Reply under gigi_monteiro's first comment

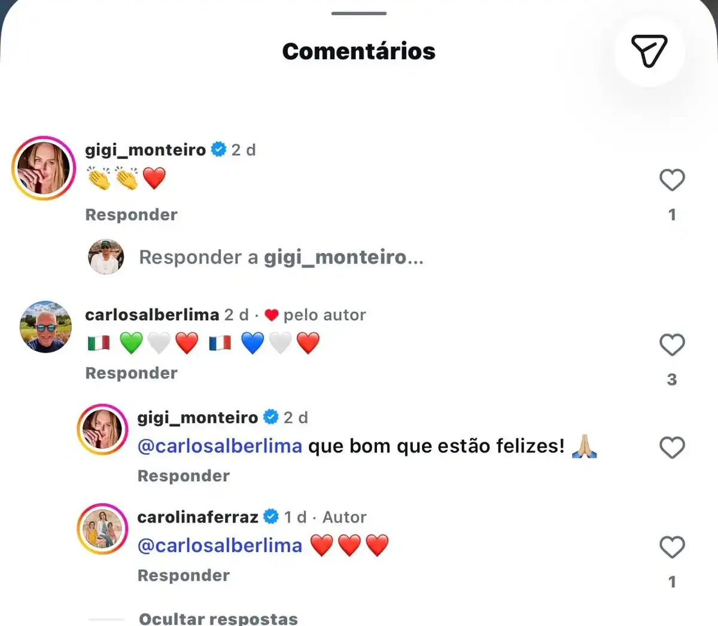coord(131,214)
